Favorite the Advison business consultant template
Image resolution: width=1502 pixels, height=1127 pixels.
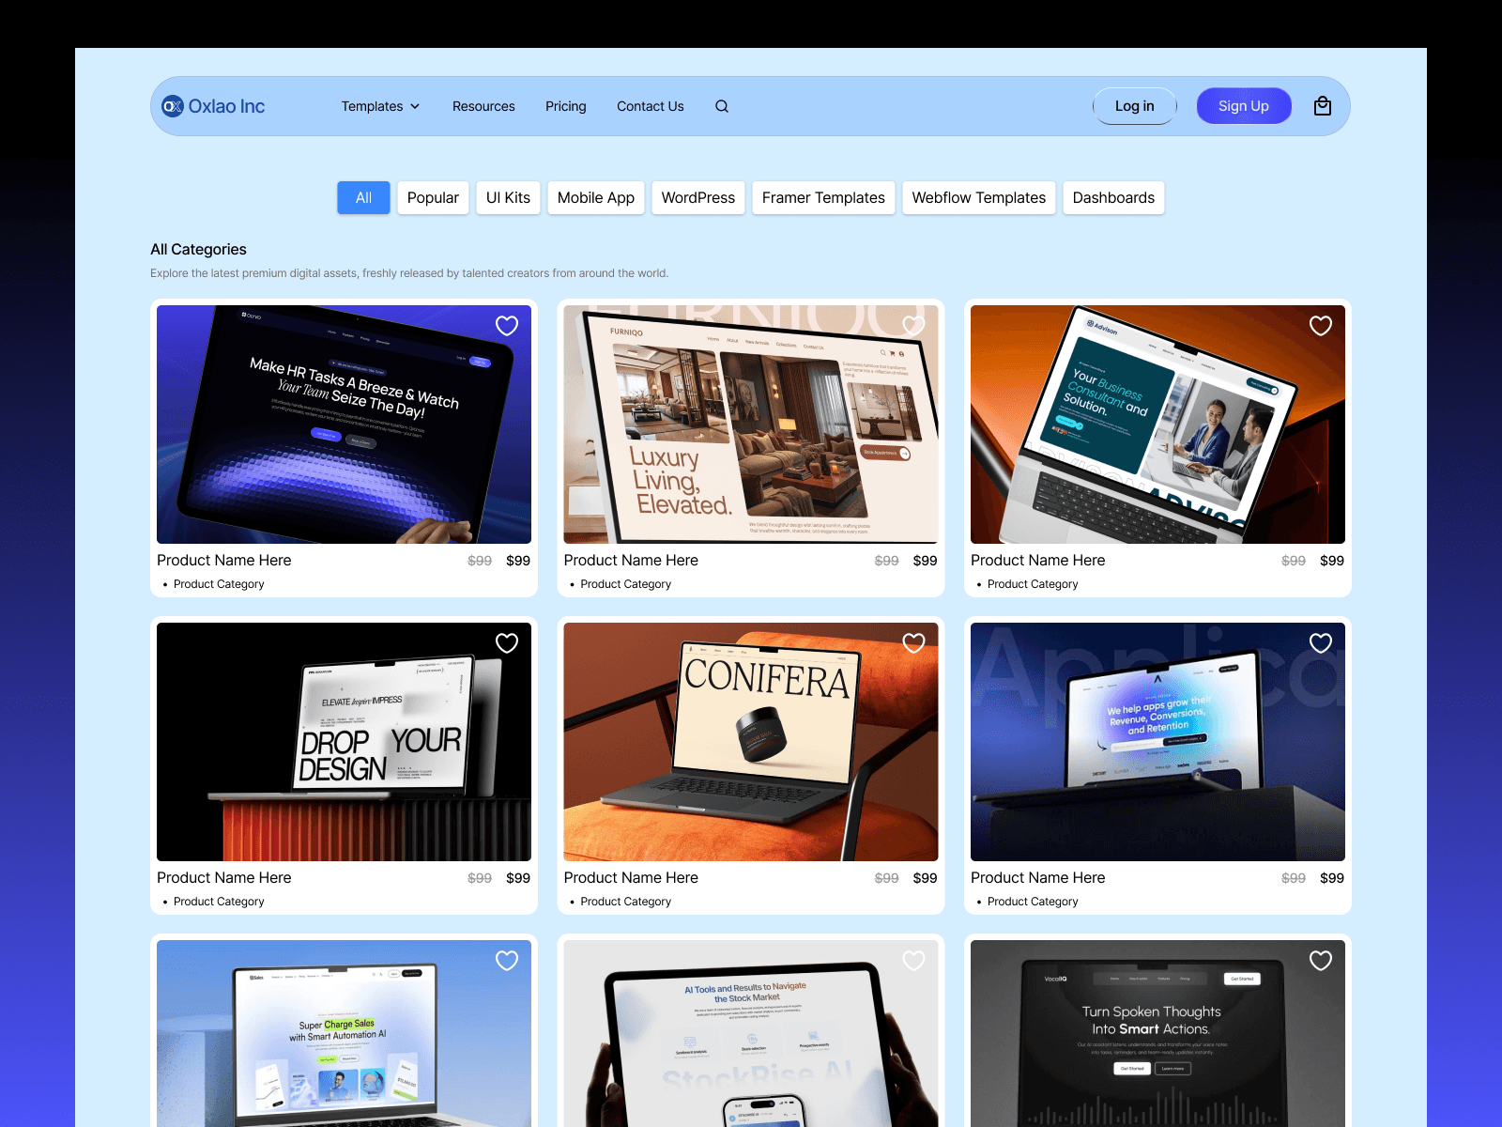click(x=1321, y=326)
